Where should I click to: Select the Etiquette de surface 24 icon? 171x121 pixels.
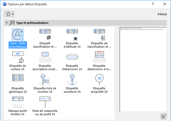(x=18, y=57)
